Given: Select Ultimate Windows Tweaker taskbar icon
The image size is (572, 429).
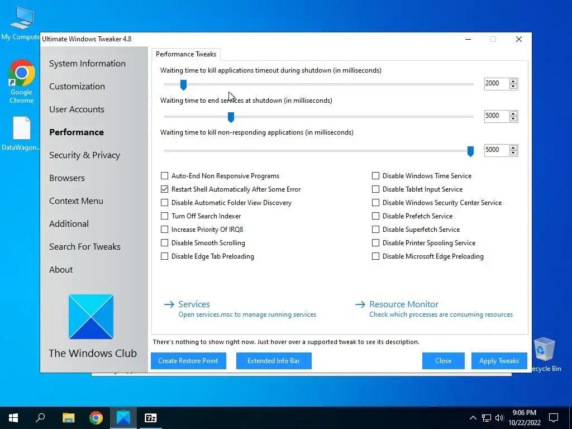Looking at the screenshot, I should tap(123, 418).
